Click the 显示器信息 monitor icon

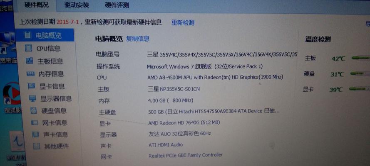[x=32, y=98]
